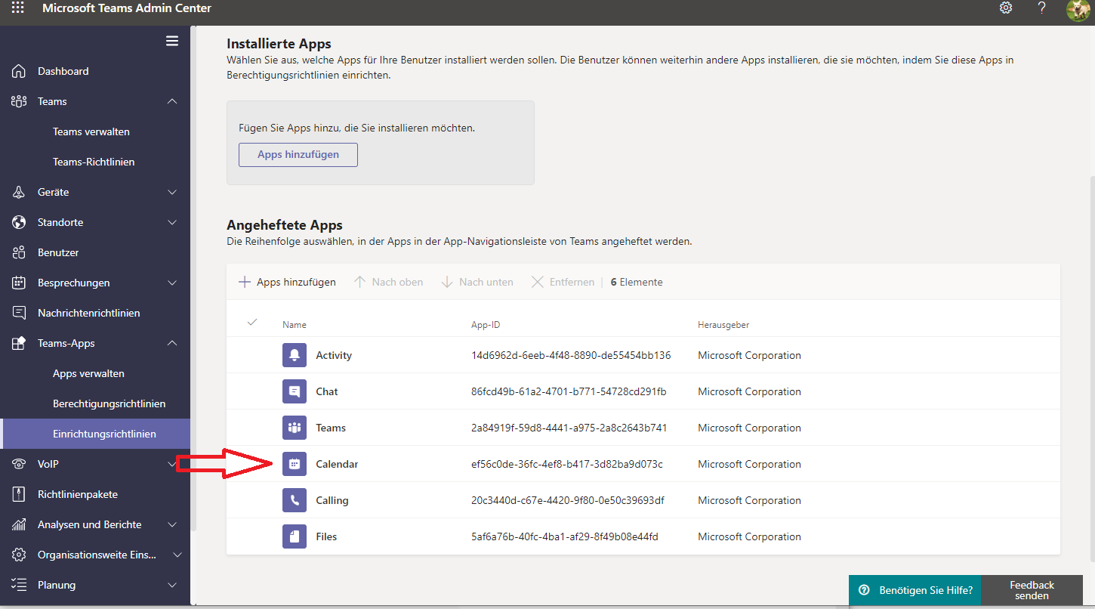Expand the Organisationsweite Einstellungen chevron
Screen dimensions: 1095x609
pos(177,555)
